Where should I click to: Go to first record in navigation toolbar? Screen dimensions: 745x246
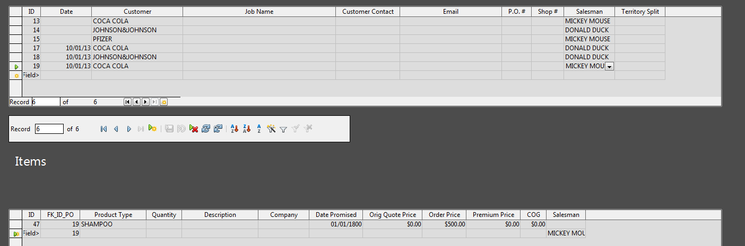click(103, 129)
